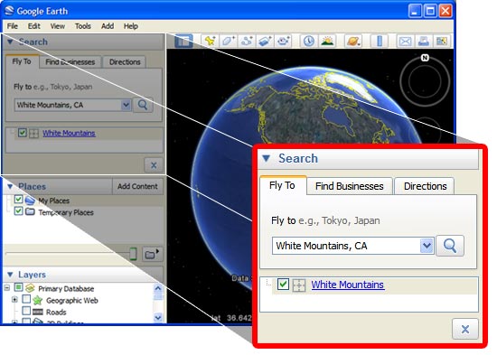Collapse the Places panel triangle
The image size is (497, 355).
tap(10, 186)
